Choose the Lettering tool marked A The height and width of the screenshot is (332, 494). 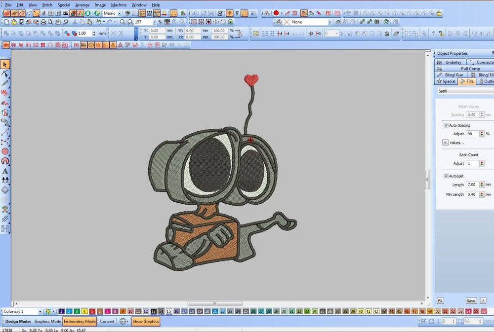tap(5, 171)
